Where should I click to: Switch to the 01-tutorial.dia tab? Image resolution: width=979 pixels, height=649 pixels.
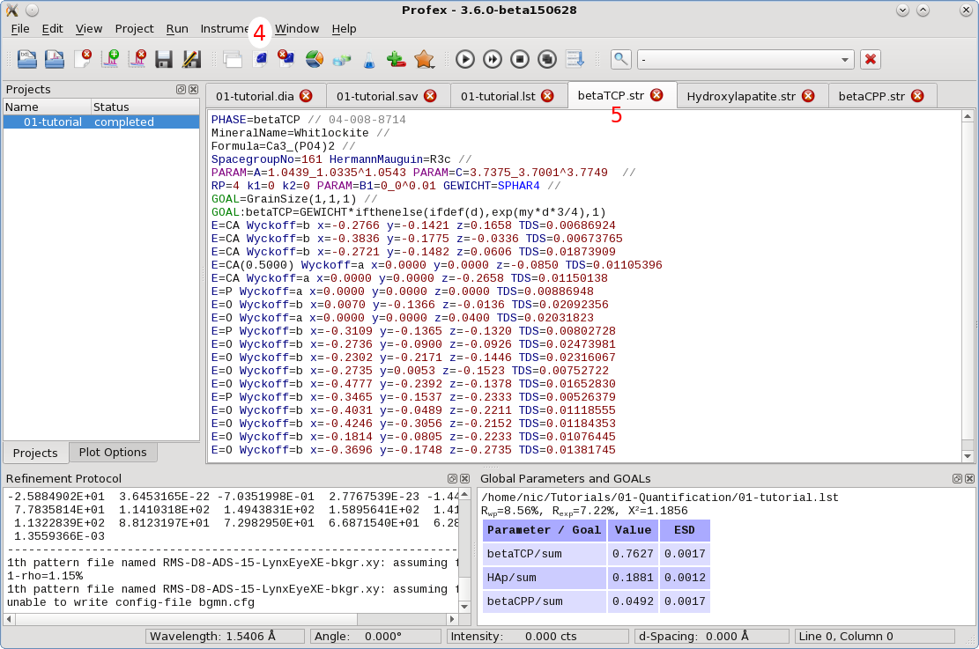coord(255,96)
